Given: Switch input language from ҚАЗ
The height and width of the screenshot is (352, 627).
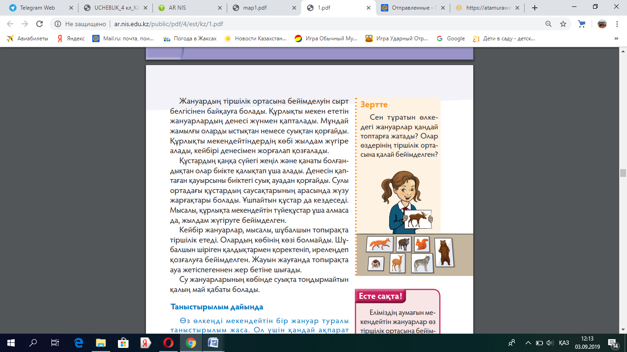Looking at the screenshot, I should click(x=564, y=343).
